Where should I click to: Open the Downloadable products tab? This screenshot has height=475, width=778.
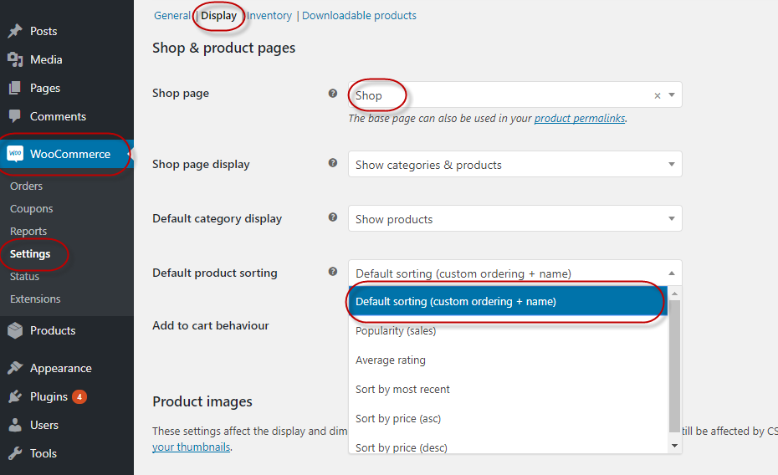pyautogui.click(x=359, y=16)
